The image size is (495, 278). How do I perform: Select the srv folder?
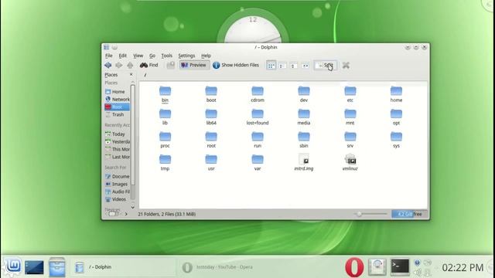click(x=350, y=140)
